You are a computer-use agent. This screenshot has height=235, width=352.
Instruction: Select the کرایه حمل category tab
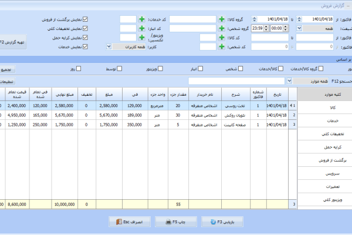[x=325, y=147]
